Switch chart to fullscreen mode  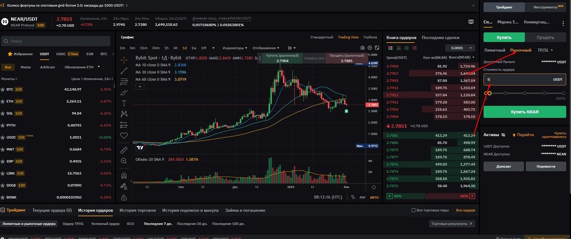point(376,48)
